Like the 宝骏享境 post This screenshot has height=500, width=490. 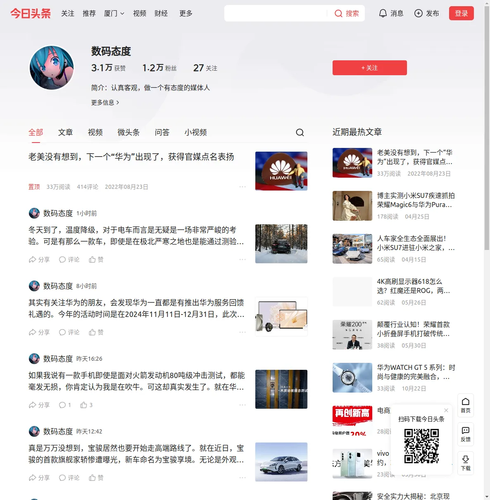(96, 478)
